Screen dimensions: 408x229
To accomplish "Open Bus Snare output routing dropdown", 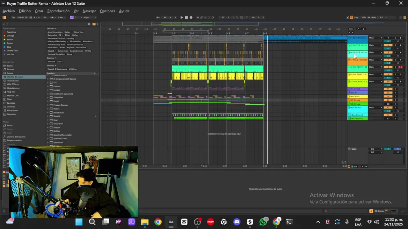I will pyautogui.click(x=376, y=108).
